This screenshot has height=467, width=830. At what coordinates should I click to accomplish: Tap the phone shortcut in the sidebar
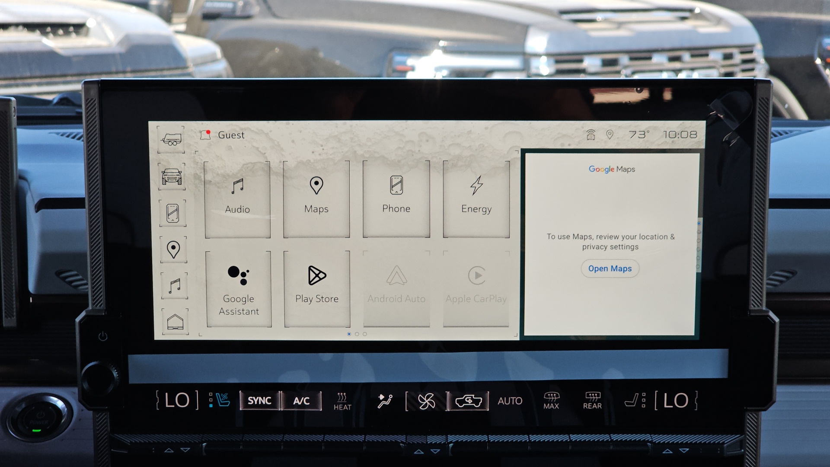pyautogui.click(x=172, y=213)
